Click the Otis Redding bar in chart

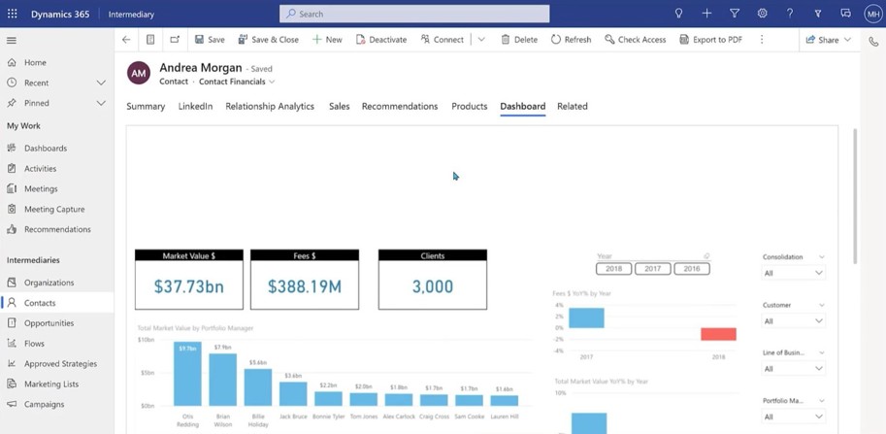tap(187, 374)
